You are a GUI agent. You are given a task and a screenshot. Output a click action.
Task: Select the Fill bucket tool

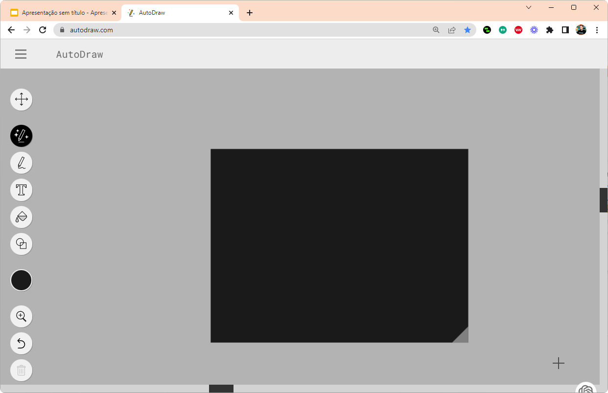22,217
